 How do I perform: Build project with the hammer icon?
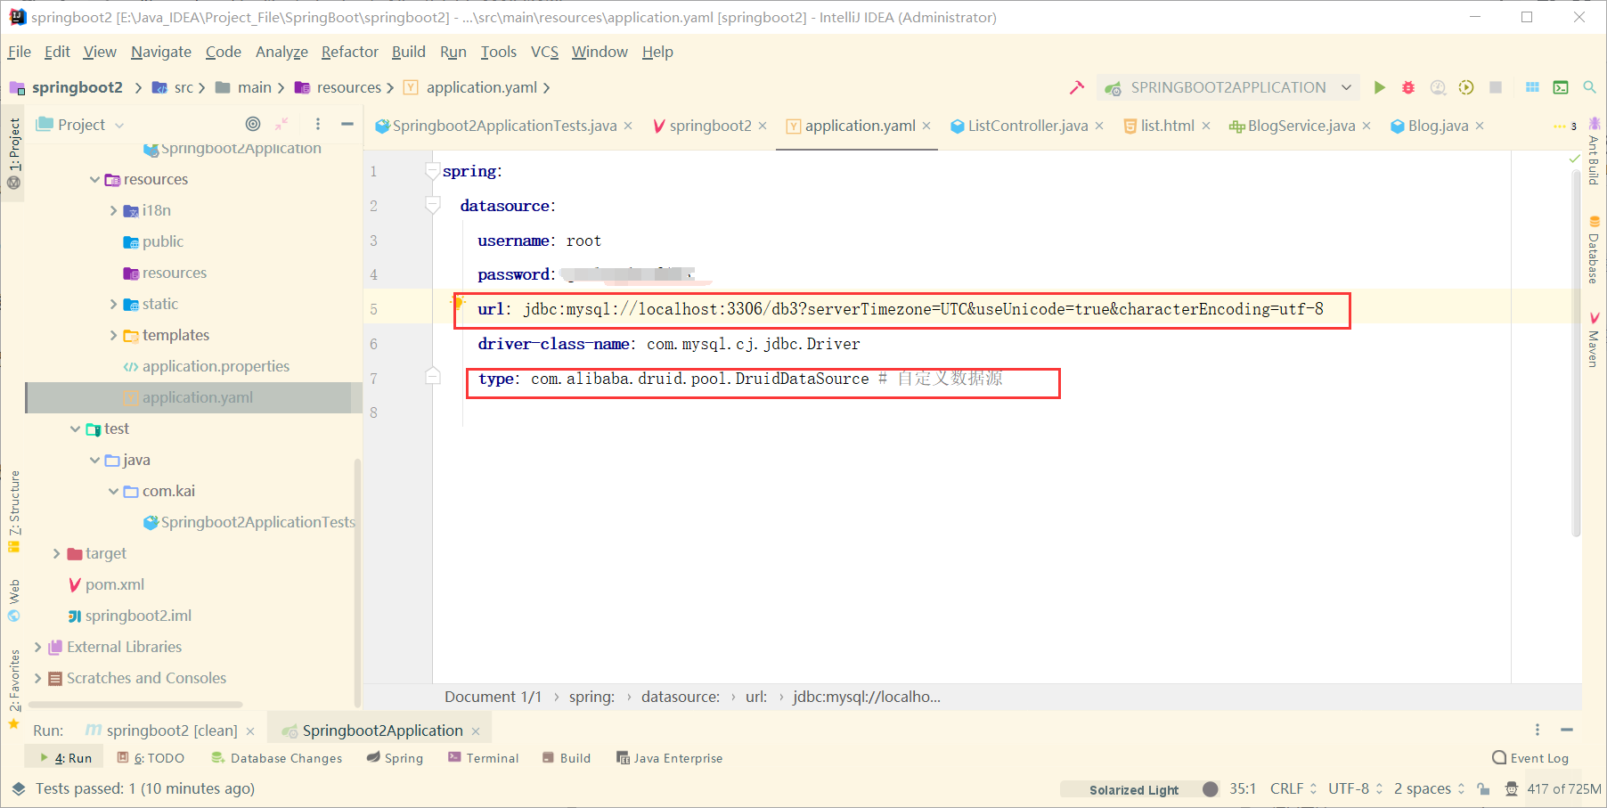tap(1077, 87)
